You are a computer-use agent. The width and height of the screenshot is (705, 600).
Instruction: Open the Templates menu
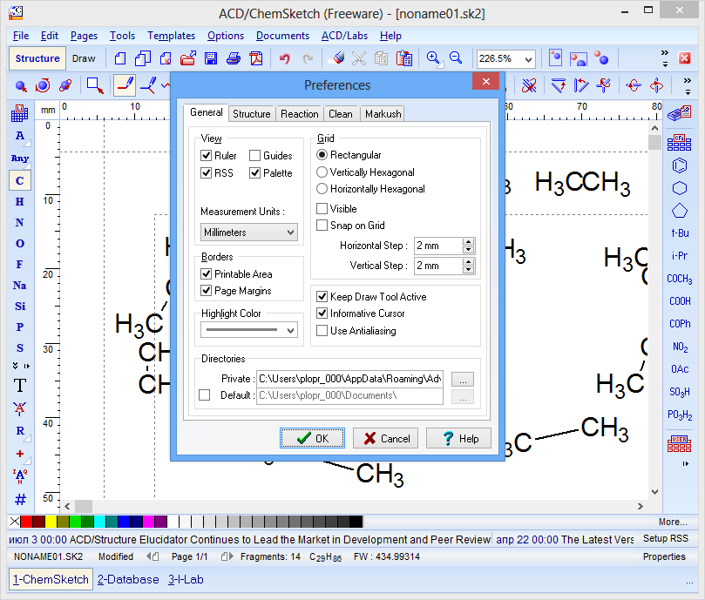[172, 36]
